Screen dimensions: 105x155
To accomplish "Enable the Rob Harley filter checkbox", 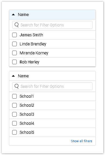I will (x=14, y=62).
